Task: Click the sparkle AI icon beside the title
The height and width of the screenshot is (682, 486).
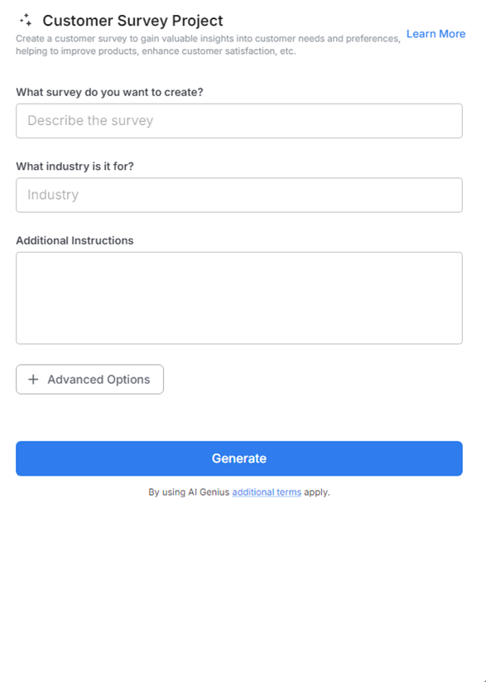Action: click(25, 20)
